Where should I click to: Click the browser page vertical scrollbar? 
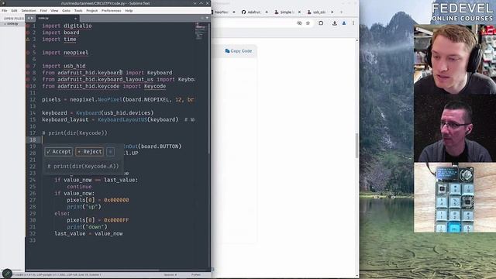[x=357, y=146]
